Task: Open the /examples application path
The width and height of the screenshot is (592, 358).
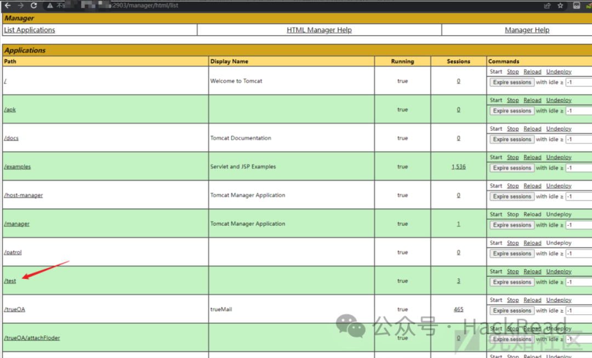Action: (x=18, y=167)
